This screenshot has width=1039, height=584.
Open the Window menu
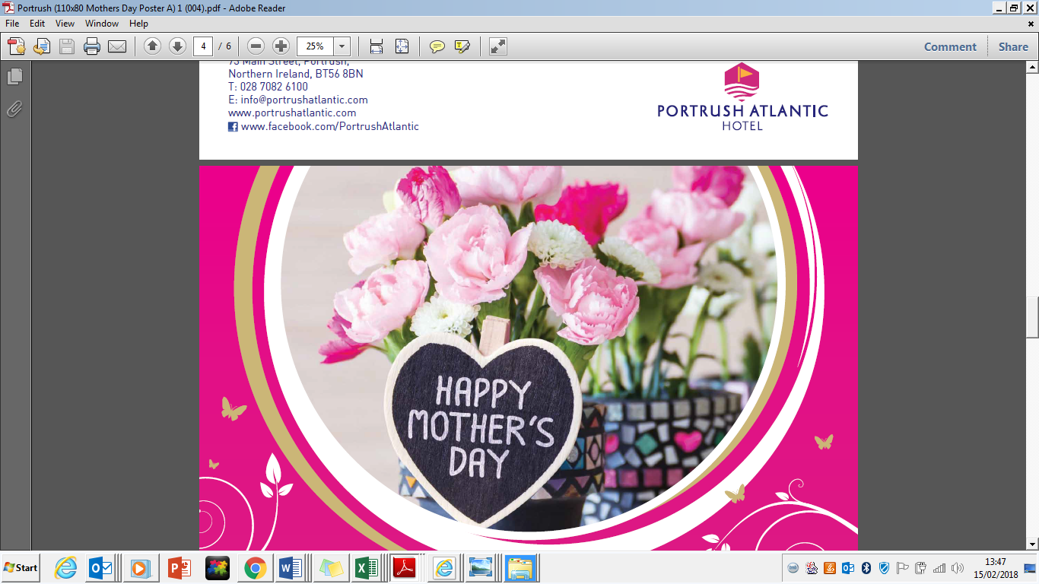pos(102,24)
